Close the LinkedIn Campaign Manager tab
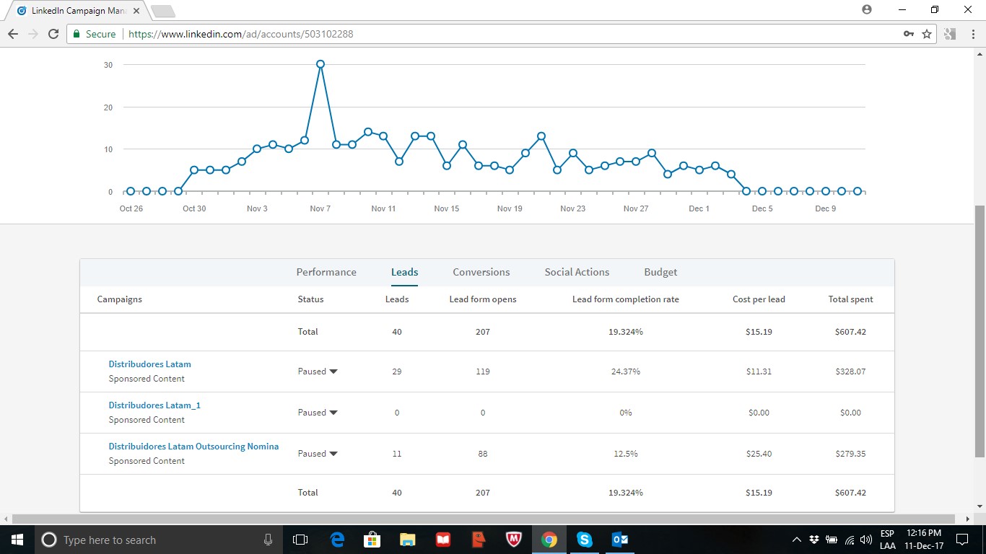Screen dimensions: 986x554 tap(136, 11)
